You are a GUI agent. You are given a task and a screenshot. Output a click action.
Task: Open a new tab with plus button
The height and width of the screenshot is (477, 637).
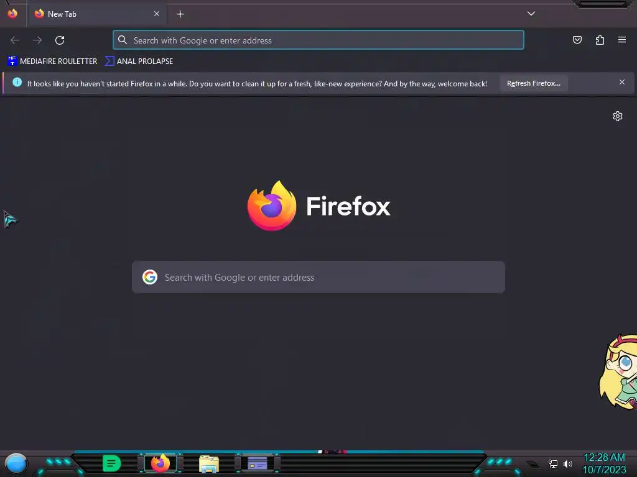pyautogui.click(x=180, y=14)
